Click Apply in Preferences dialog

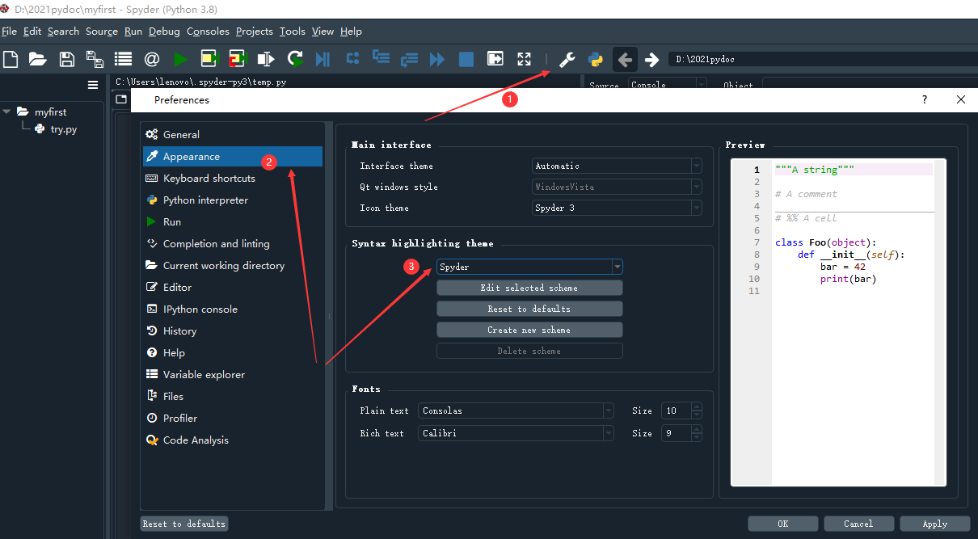point(934,524)
